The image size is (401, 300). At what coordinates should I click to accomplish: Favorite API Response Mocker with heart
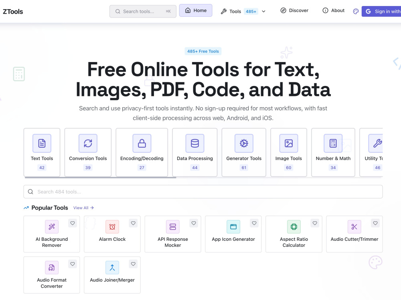(194, 223)
